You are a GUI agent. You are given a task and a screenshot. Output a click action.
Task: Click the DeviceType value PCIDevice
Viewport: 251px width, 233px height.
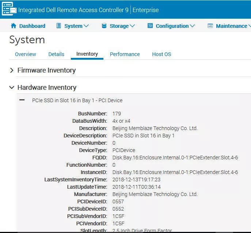tap(124, 150)
